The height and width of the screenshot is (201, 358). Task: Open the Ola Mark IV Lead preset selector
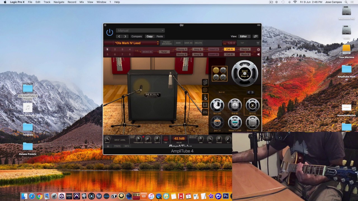click(x=131, y=43)
